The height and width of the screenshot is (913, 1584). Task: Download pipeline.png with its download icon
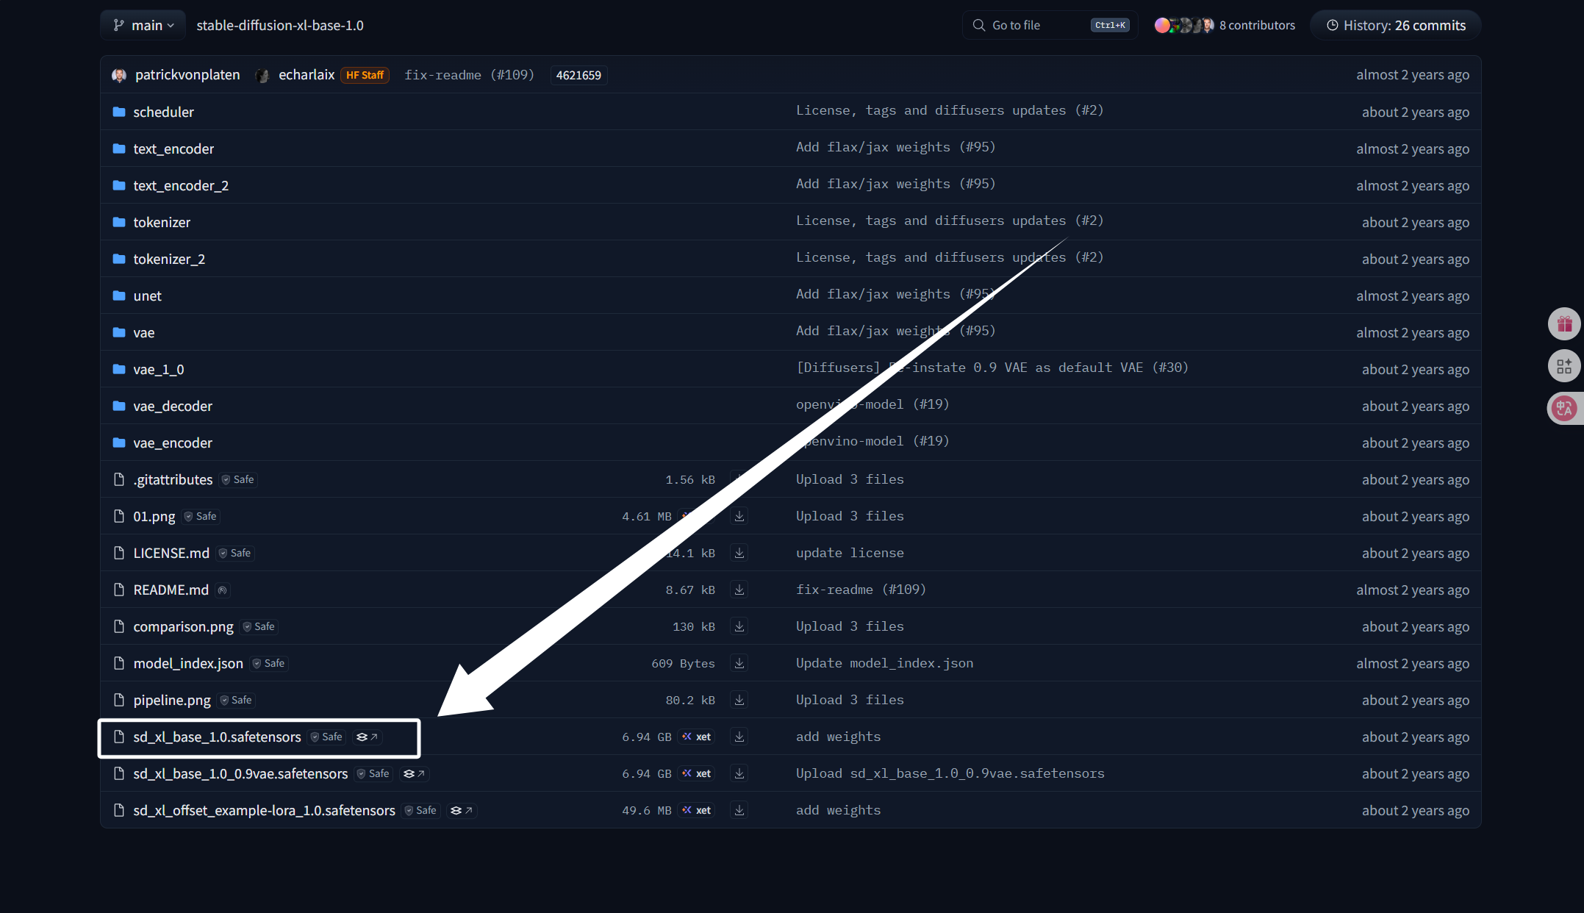click(x=739, y=700)
